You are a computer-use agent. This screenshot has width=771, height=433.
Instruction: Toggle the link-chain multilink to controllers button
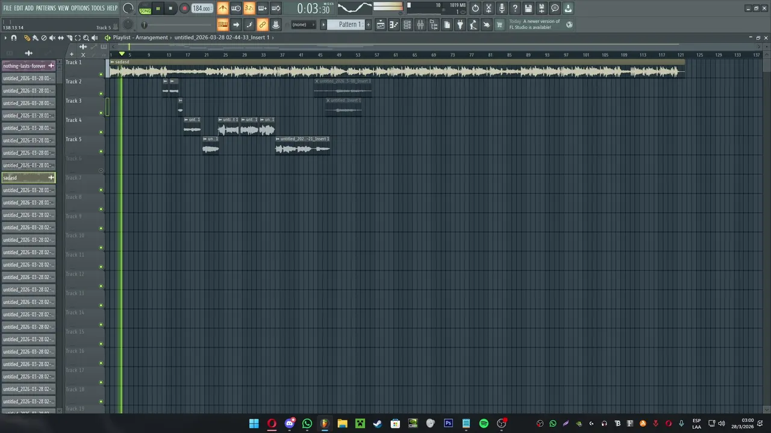pos(263,25)
